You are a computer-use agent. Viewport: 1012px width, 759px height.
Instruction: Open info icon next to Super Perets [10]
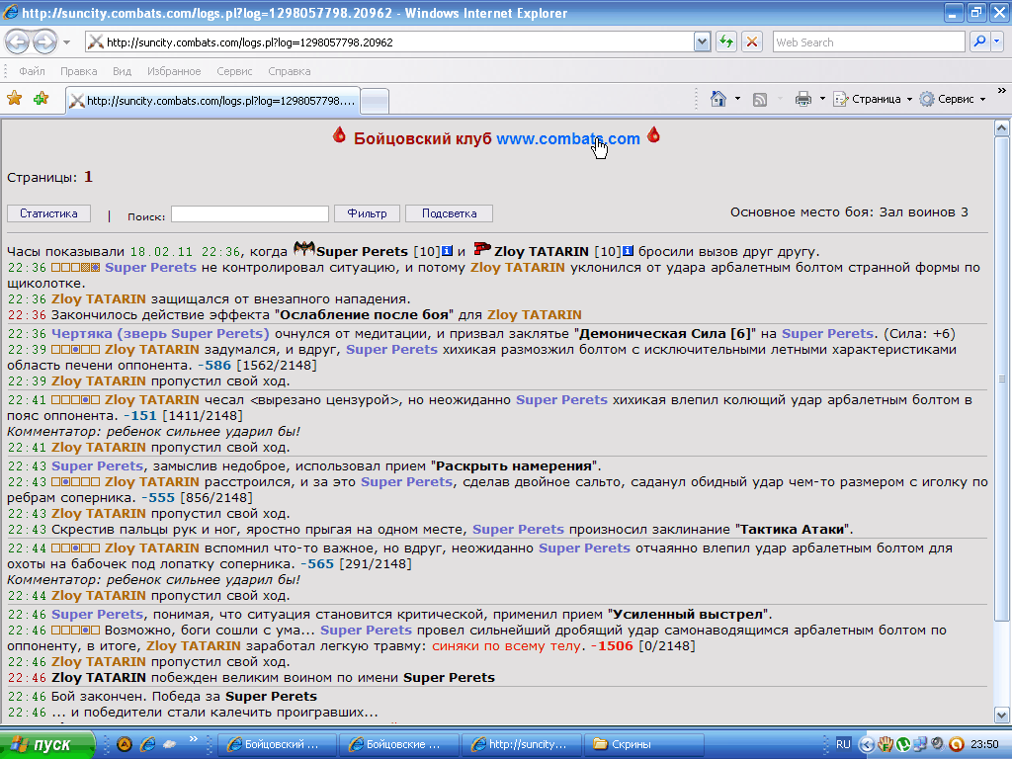448,251
